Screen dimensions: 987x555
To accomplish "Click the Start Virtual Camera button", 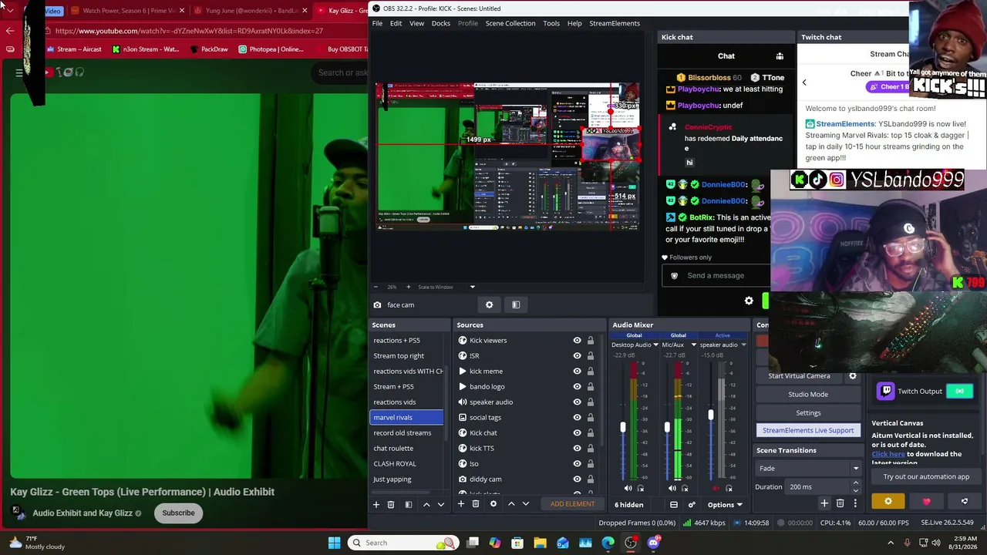I will pos(799,375).
